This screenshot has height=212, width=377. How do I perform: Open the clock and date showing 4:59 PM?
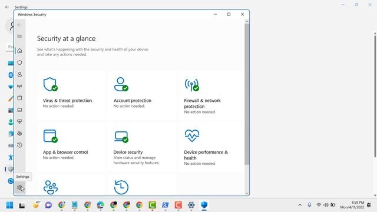pos(352,205)
